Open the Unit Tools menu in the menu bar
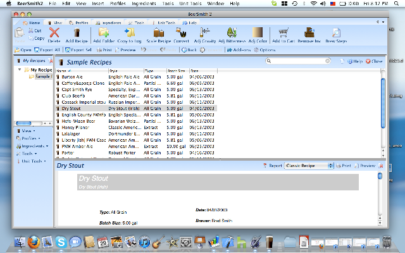This screenshot has width=405, height=253. point(190,4)
